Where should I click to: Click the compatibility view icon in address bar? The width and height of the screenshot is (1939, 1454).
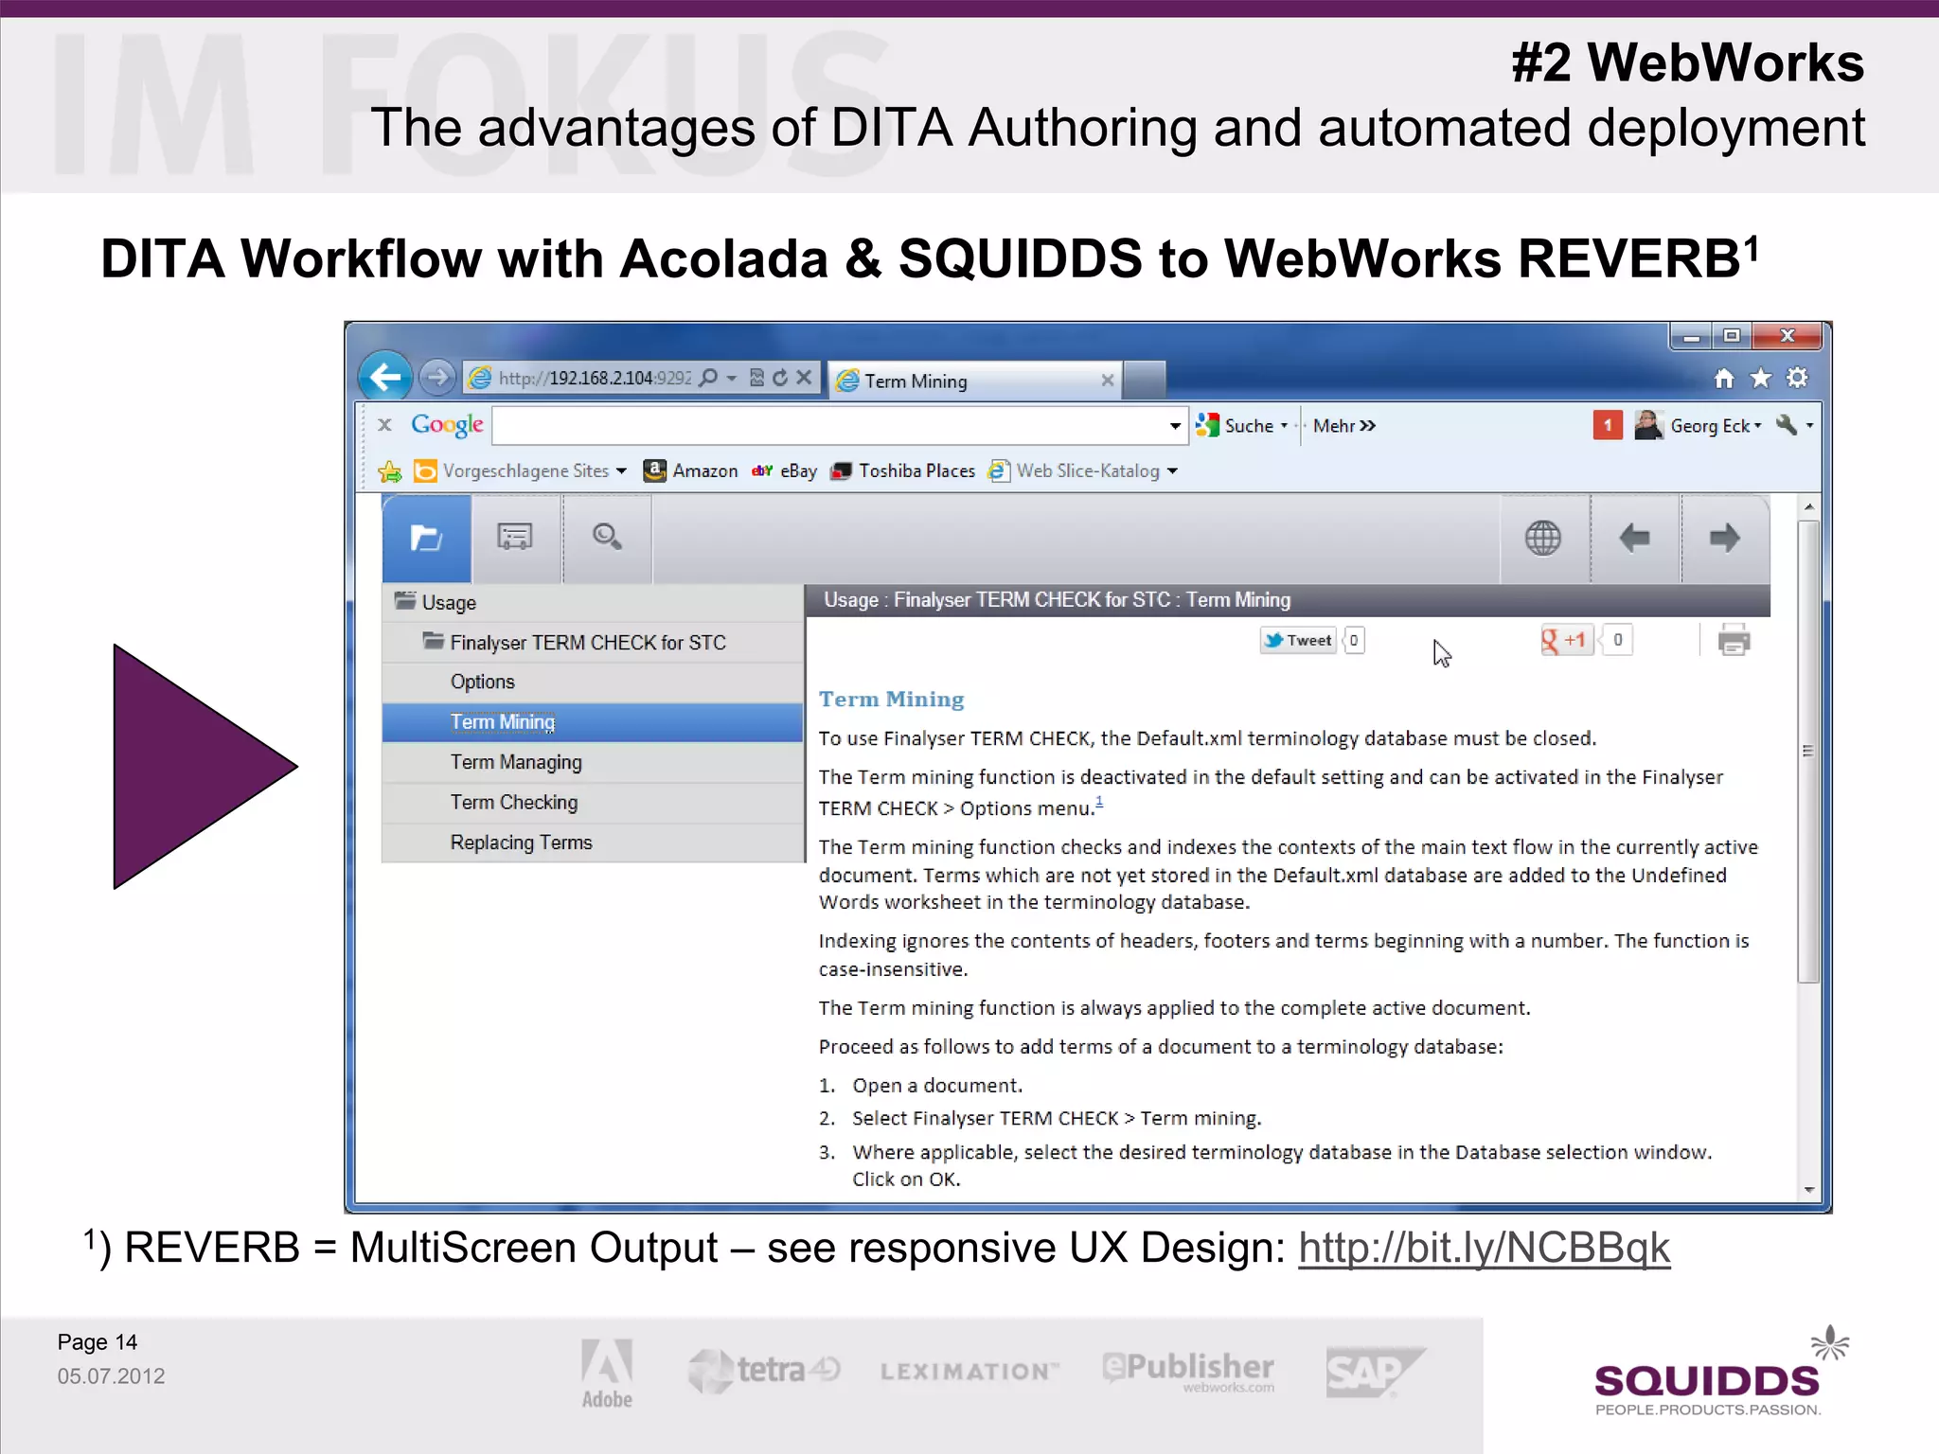[756, 378]
